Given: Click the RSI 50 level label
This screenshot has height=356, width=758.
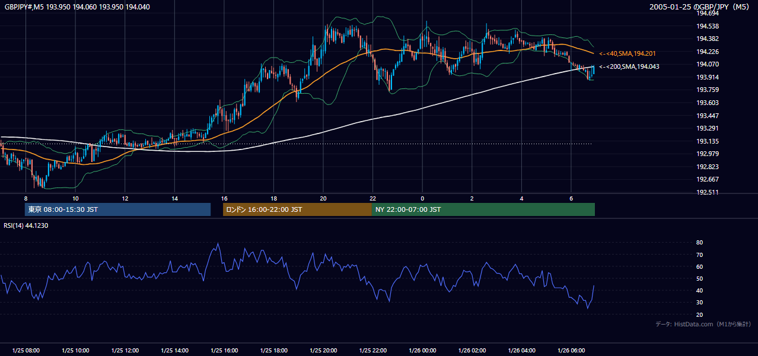Looking at the screenshot, I should click(x=700, y=278).
